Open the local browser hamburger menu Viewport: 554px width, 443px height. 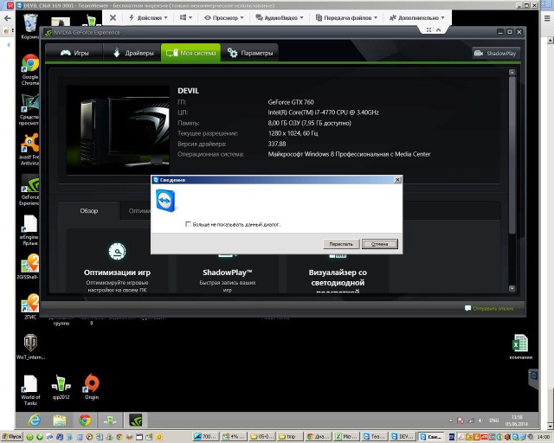(x=547, y=18)
